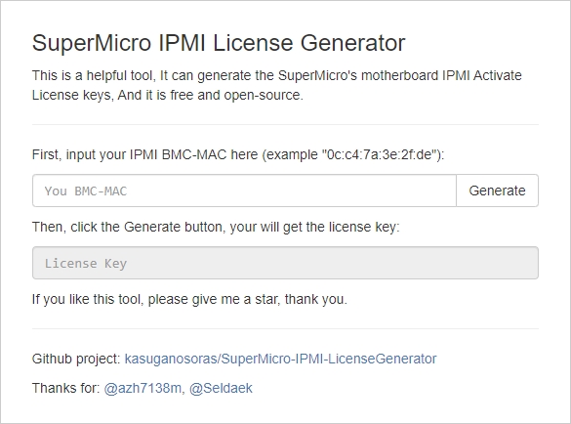Screen dimensions: 571x424
Task: Click the 'please give me a star' sentence
Action: point(189,299)
